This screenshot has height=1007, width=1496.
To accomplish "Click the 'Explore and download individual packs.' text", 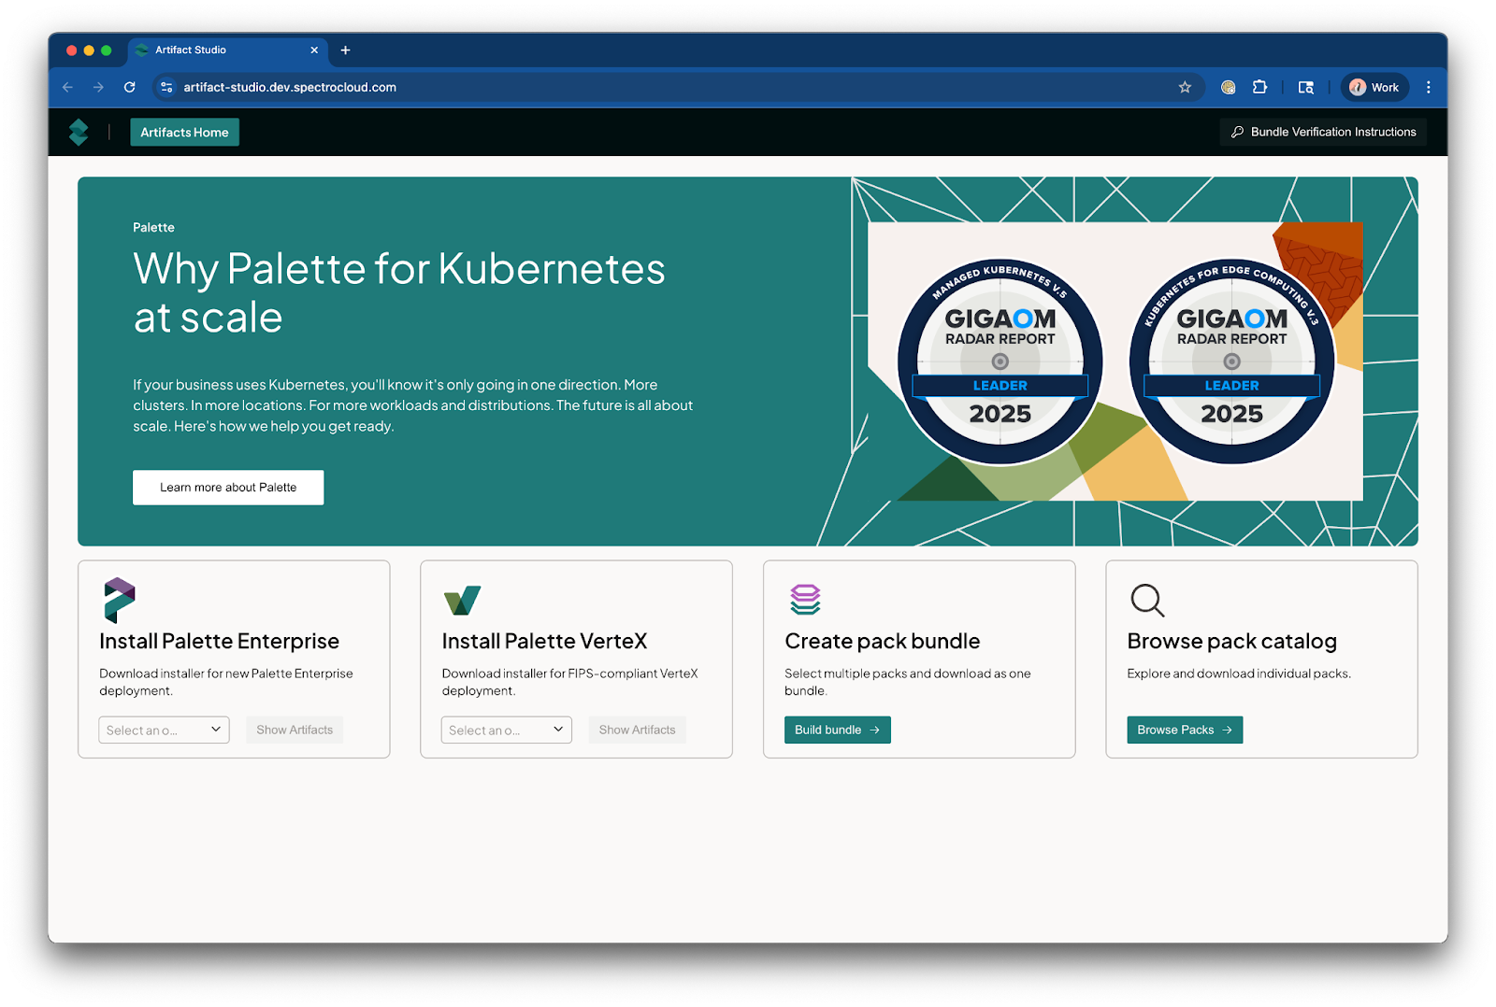I will (1239, 674).
